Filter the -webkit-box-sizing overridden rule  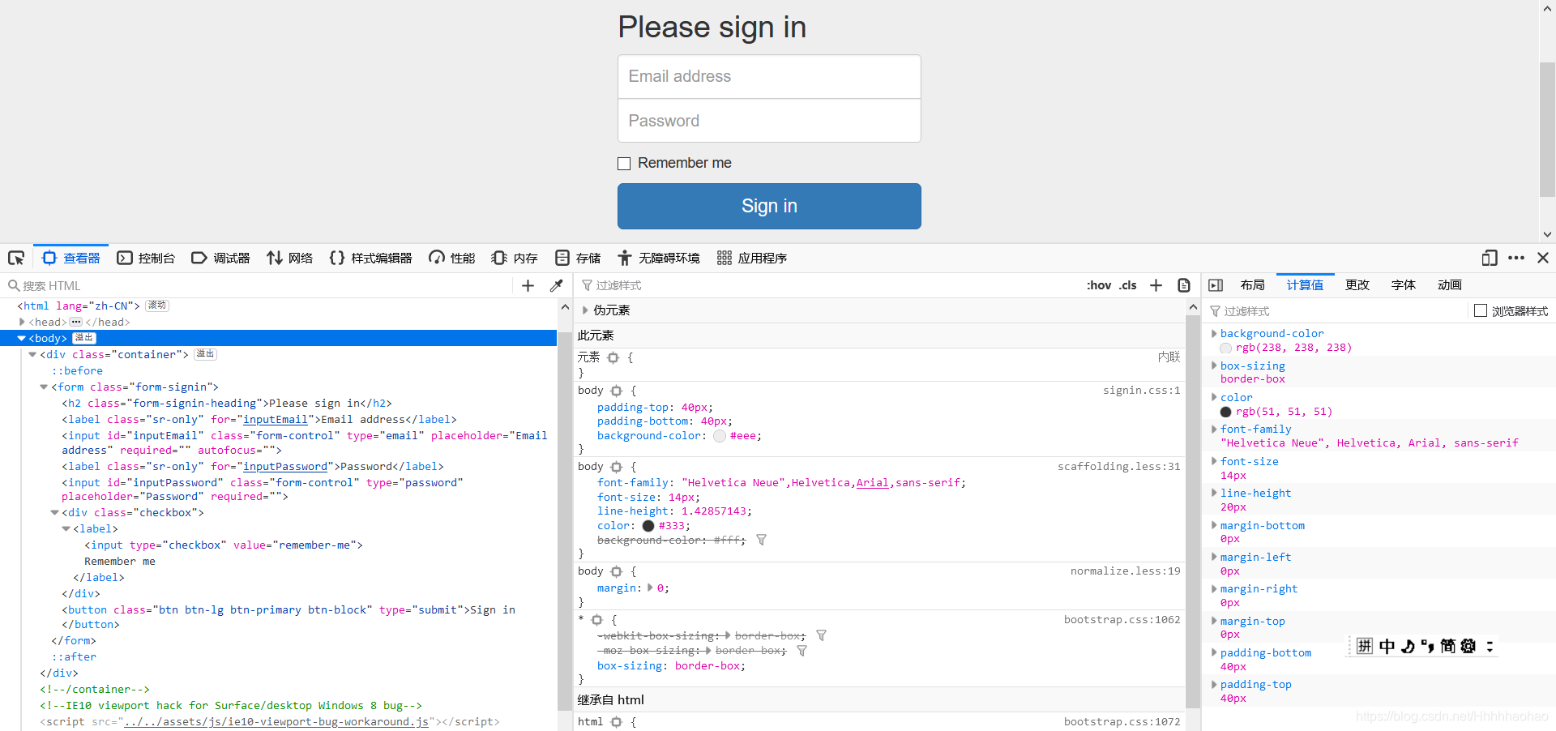821,635
